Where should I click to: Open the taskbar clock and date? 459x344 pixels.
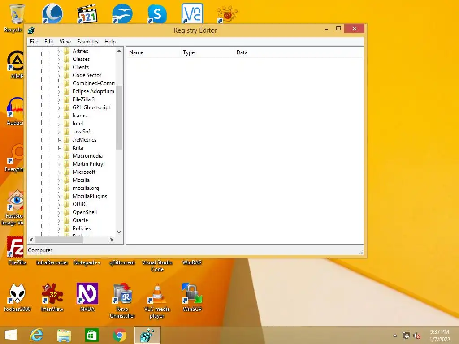[439, 335]
